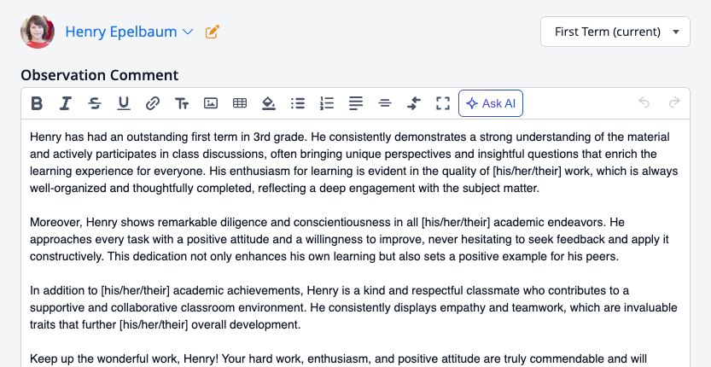The height and width of the screenshot is (367, 711).
Task: Toggle the bulleted list
Action: [297, 103]
